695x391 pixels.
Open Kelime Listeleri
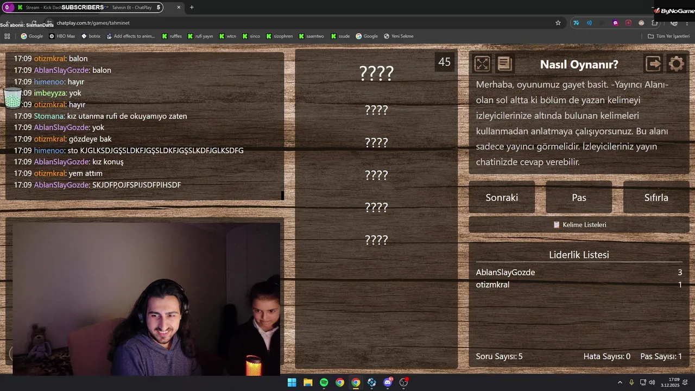579,224
